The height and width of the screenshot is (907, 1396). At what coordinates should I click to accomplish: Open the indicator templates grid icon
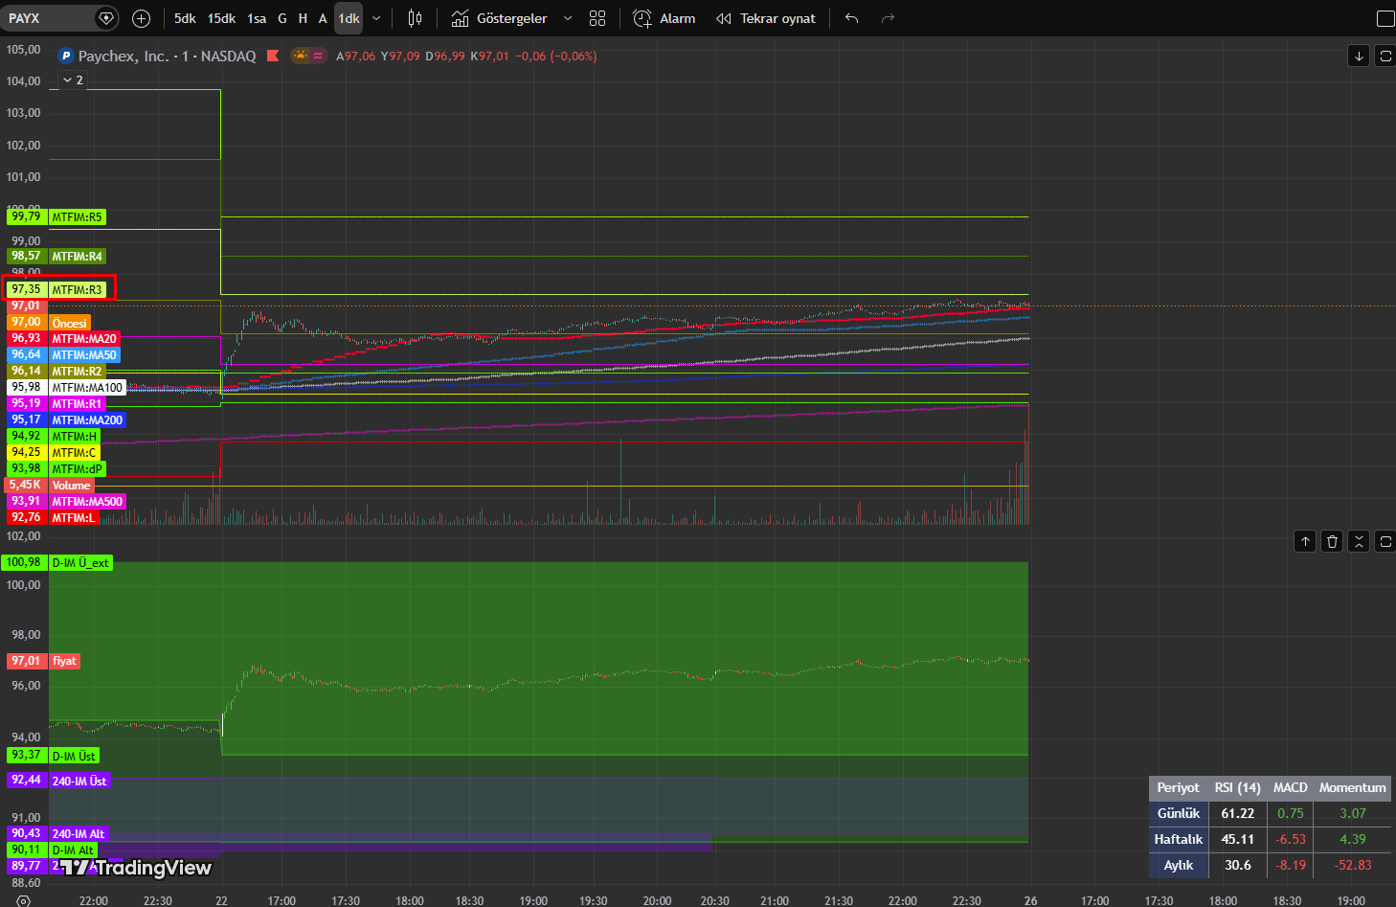(x=597, y=18)
